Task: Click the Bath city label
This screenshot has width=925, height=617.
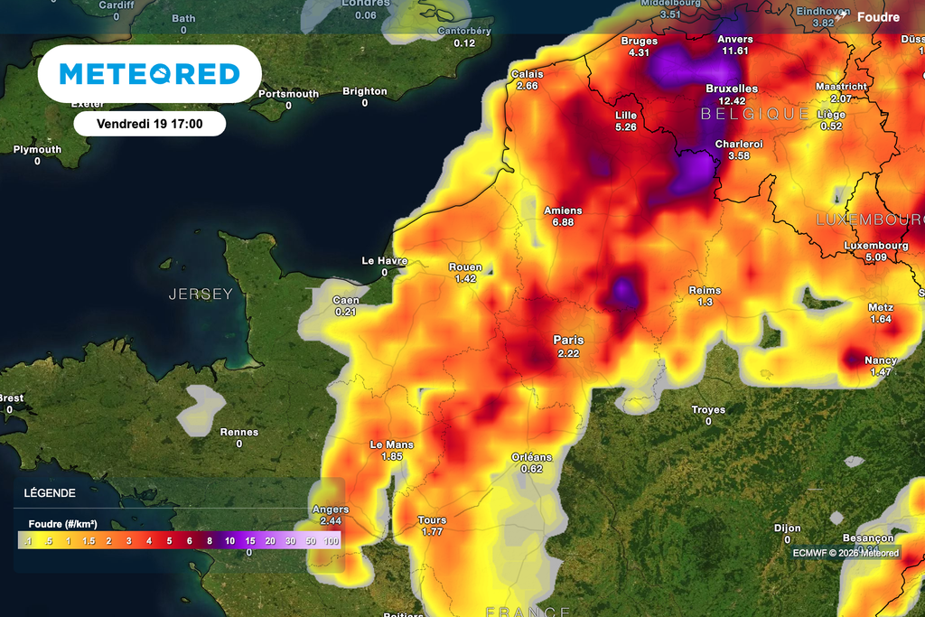Action: coord(183,19)
